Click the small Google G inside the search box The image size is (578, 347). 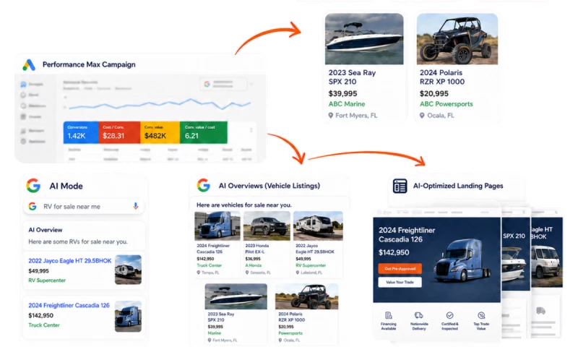pyautogui.click(x=33, y=207)
